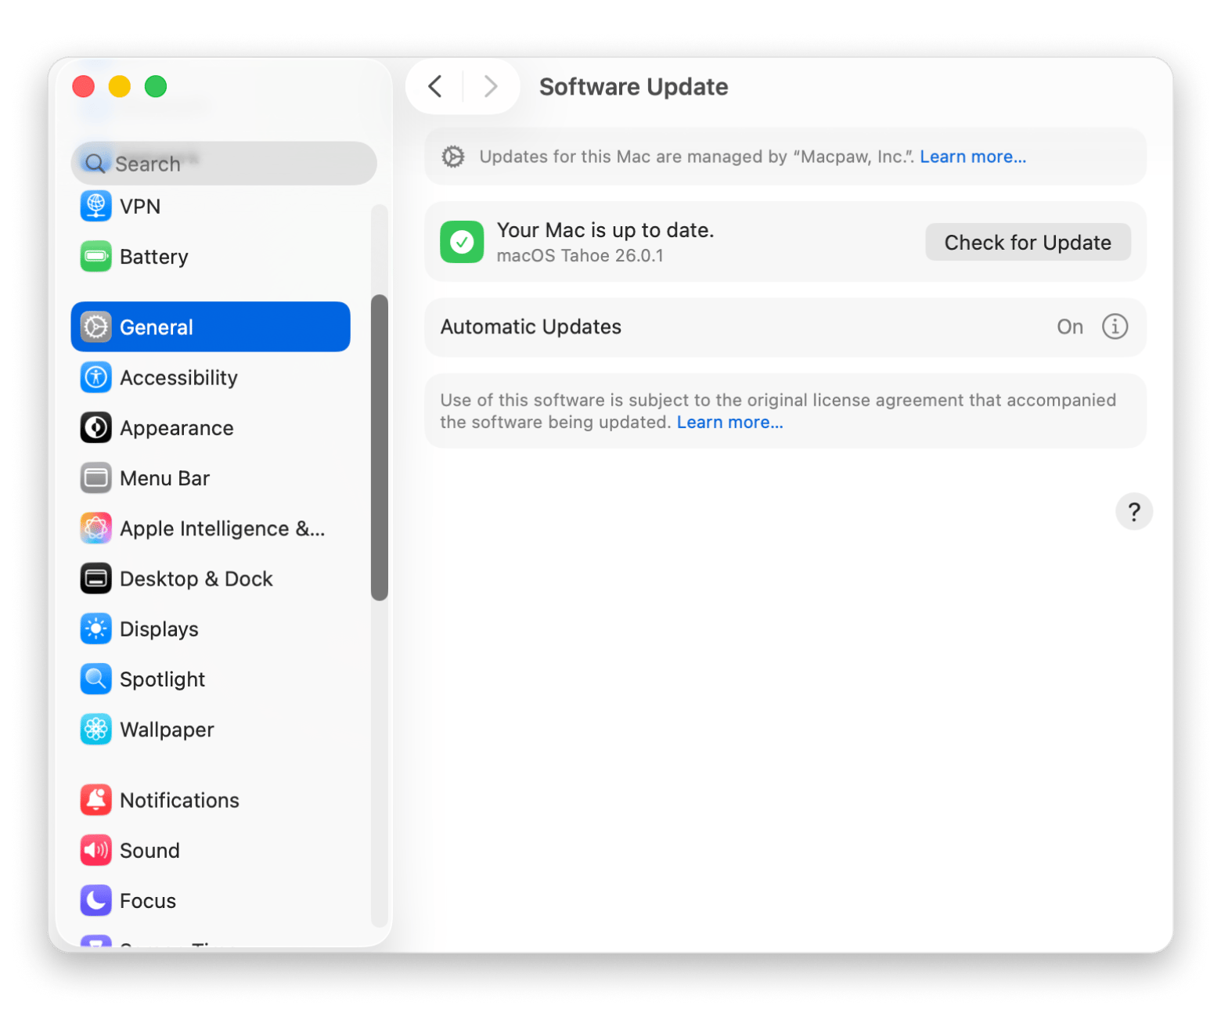
Task: Expand the Automatic Updates info details
Action: [1115, 326]
